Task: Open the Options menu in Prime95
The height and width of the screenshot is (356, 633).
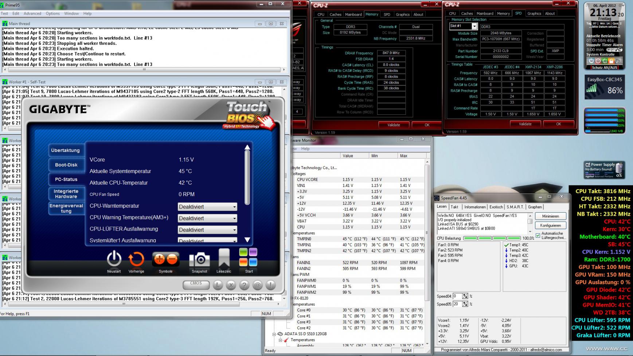Action: click(52, 13)
